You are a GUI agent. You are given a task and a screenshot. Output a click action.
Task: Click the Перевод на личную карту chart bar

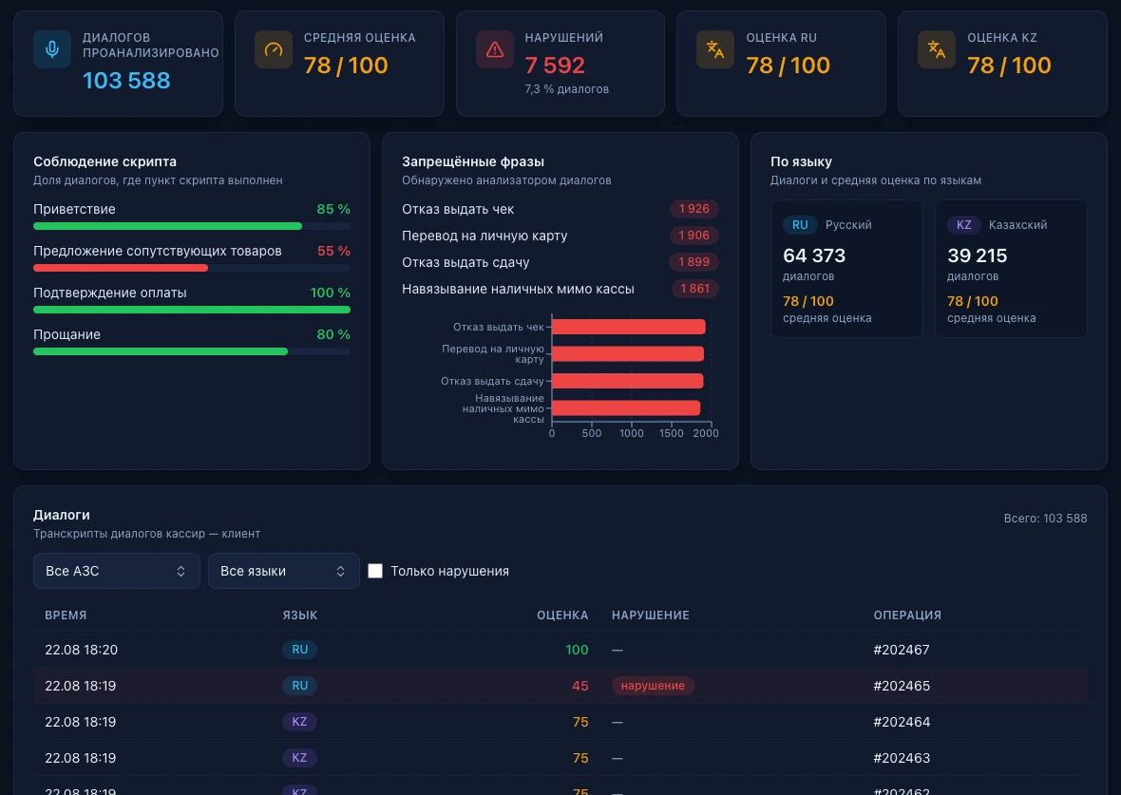[628, 354]
